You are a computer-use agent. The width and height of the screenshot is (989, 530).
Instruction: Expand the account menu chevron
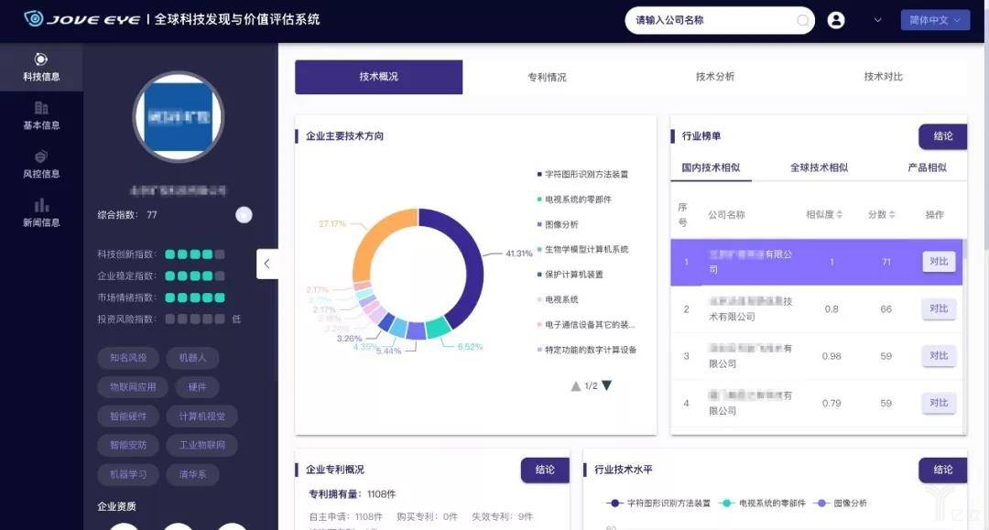[x=877, y=20]
